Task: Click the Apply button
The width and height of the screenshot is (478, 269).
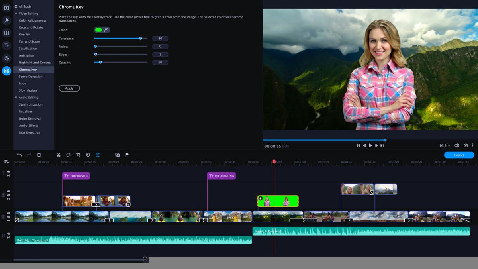Action: pyautogui.click(x=69, y=88)
